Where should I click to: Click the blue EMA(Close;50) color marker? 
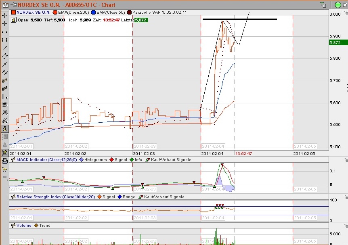coord(94,13)
